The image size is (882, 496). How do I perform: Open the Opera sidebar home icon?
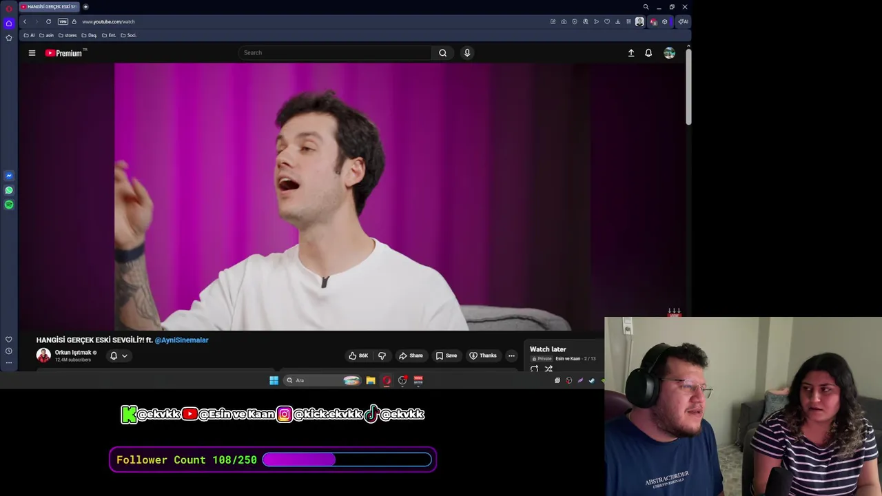pos(9,23)
